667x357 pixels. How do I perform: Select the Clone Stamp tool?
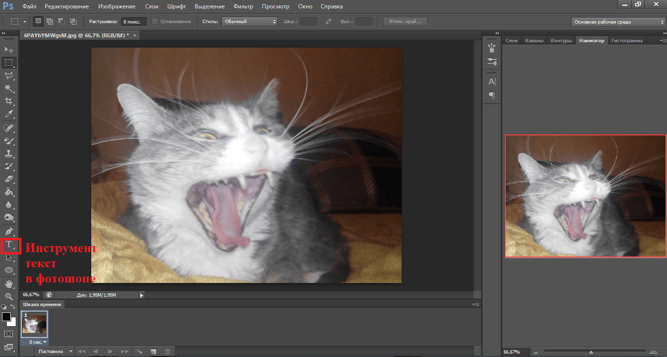[9, 153]
